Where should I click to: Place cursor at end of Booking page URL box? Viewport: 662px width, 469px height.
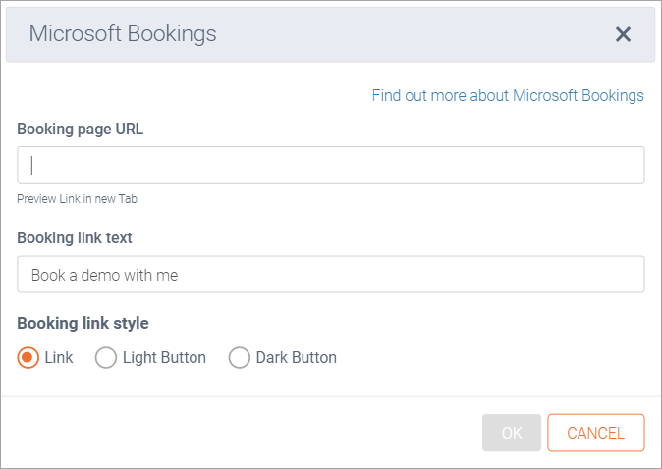click(x=629, y=165)
